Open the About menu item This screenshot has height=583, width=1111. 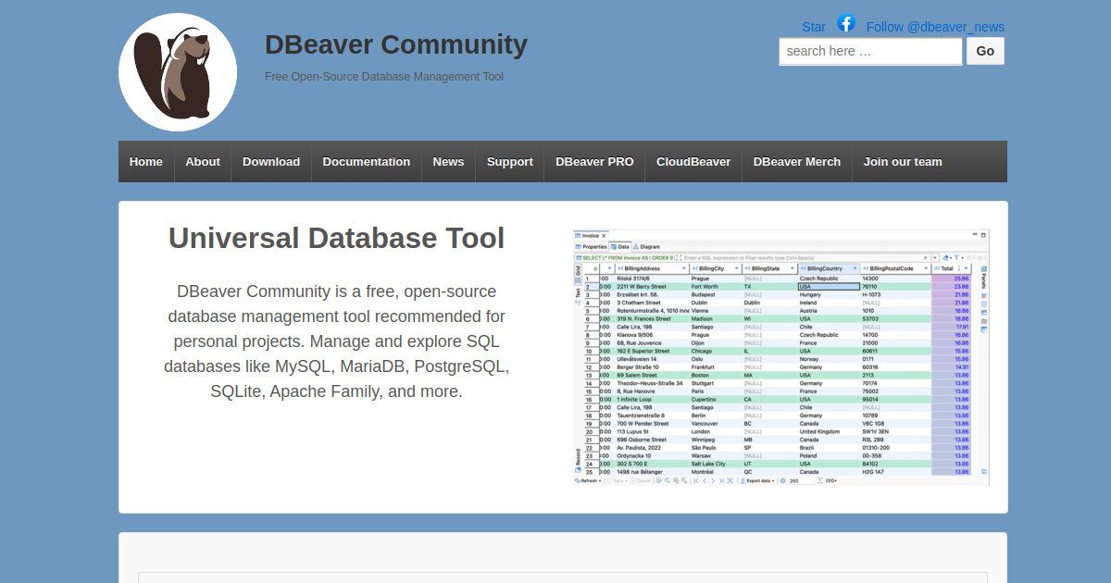pos(203,162)
